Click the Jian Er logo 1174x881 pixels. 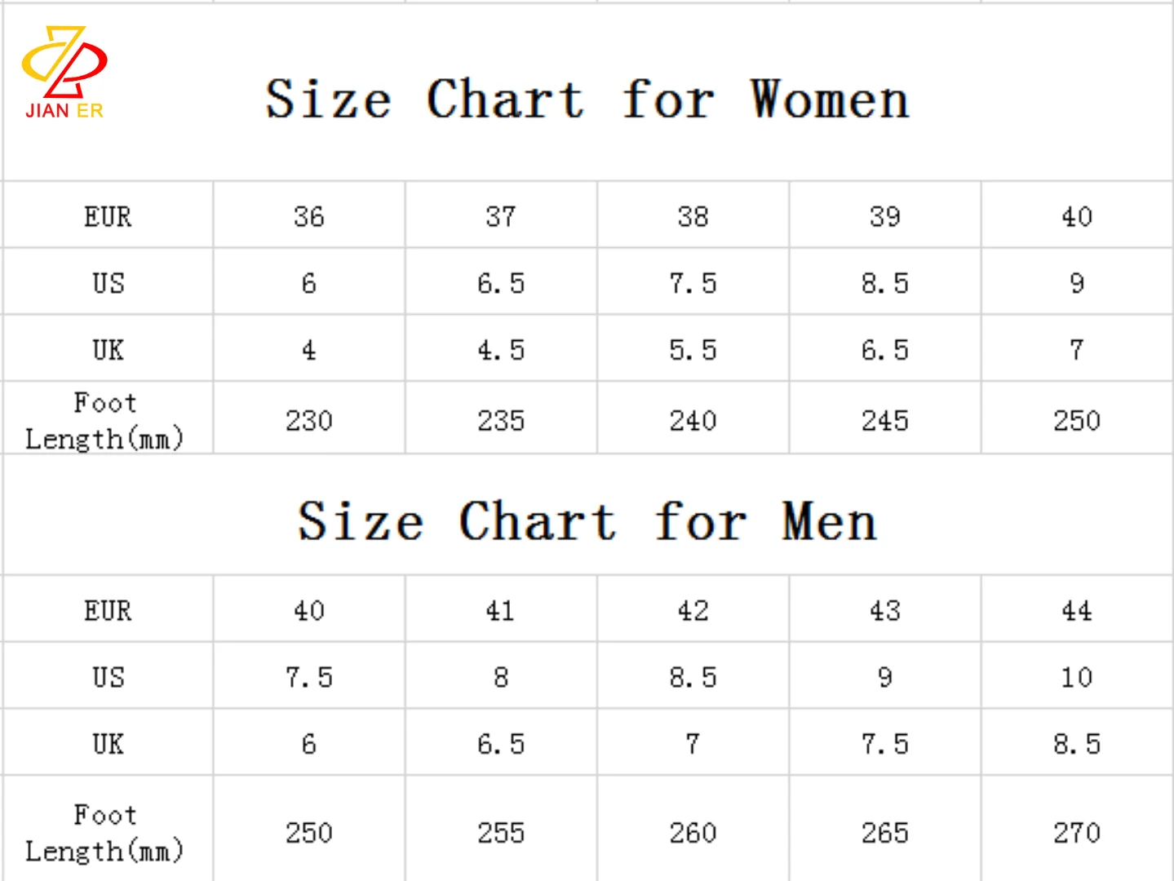point(64,73)
